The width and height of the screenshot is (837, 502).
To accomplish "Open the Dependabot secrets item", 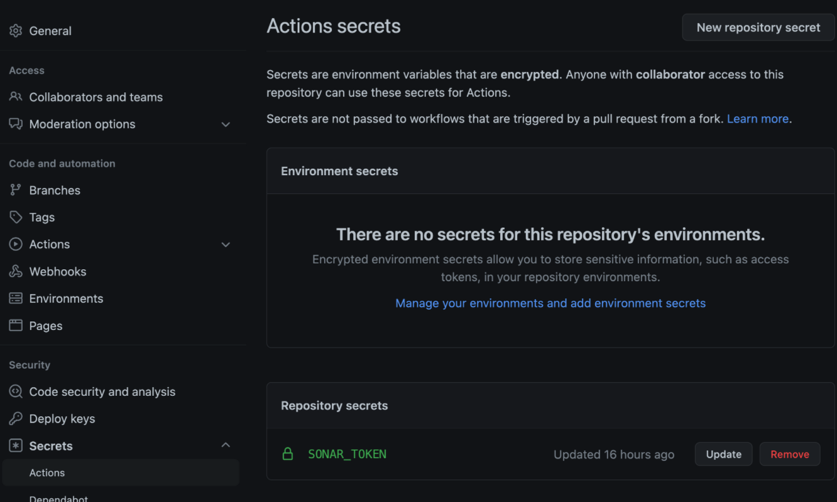I will tap(59, 498).
